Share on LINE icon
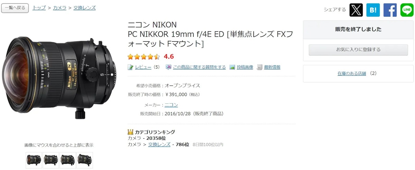The image size is (415, 170). click(x=407, y=10)
